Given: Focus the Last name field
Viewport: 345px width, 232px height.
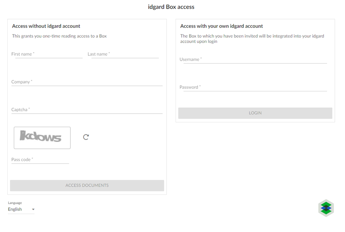Looking at the screenshot, I should pos(123,54).
